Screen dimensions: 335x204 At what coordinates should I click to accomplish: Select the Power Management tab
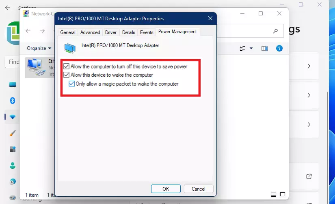click(x=177, y=32)
